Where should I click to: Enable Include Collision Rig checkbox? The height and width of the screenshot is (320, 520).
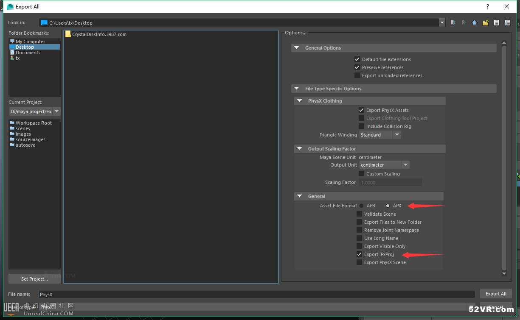361,126
